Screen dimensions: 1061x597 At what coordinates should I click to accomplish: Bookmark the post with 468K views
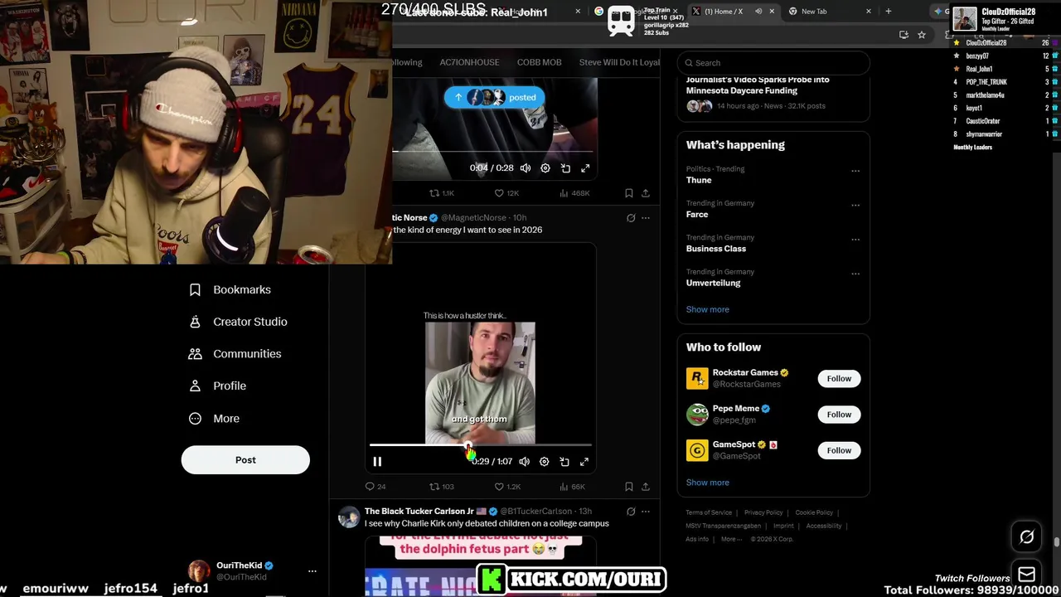point(629,193)
